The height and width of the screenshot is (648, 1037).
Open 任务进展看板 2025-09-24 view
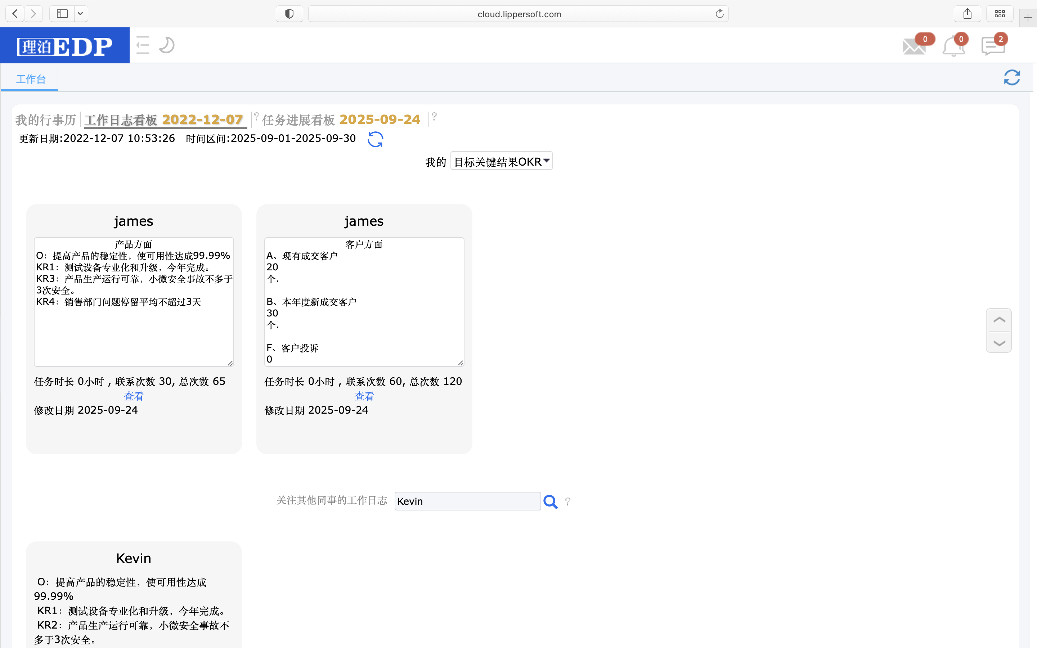coord(341,120)
